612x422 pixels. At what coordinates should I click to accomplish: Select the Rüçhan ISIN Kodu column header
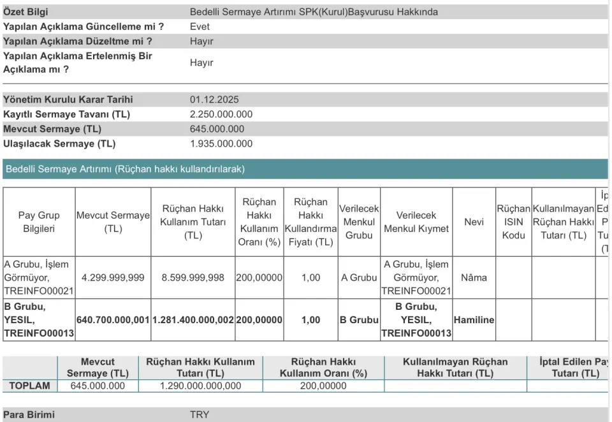coord(513,222)
